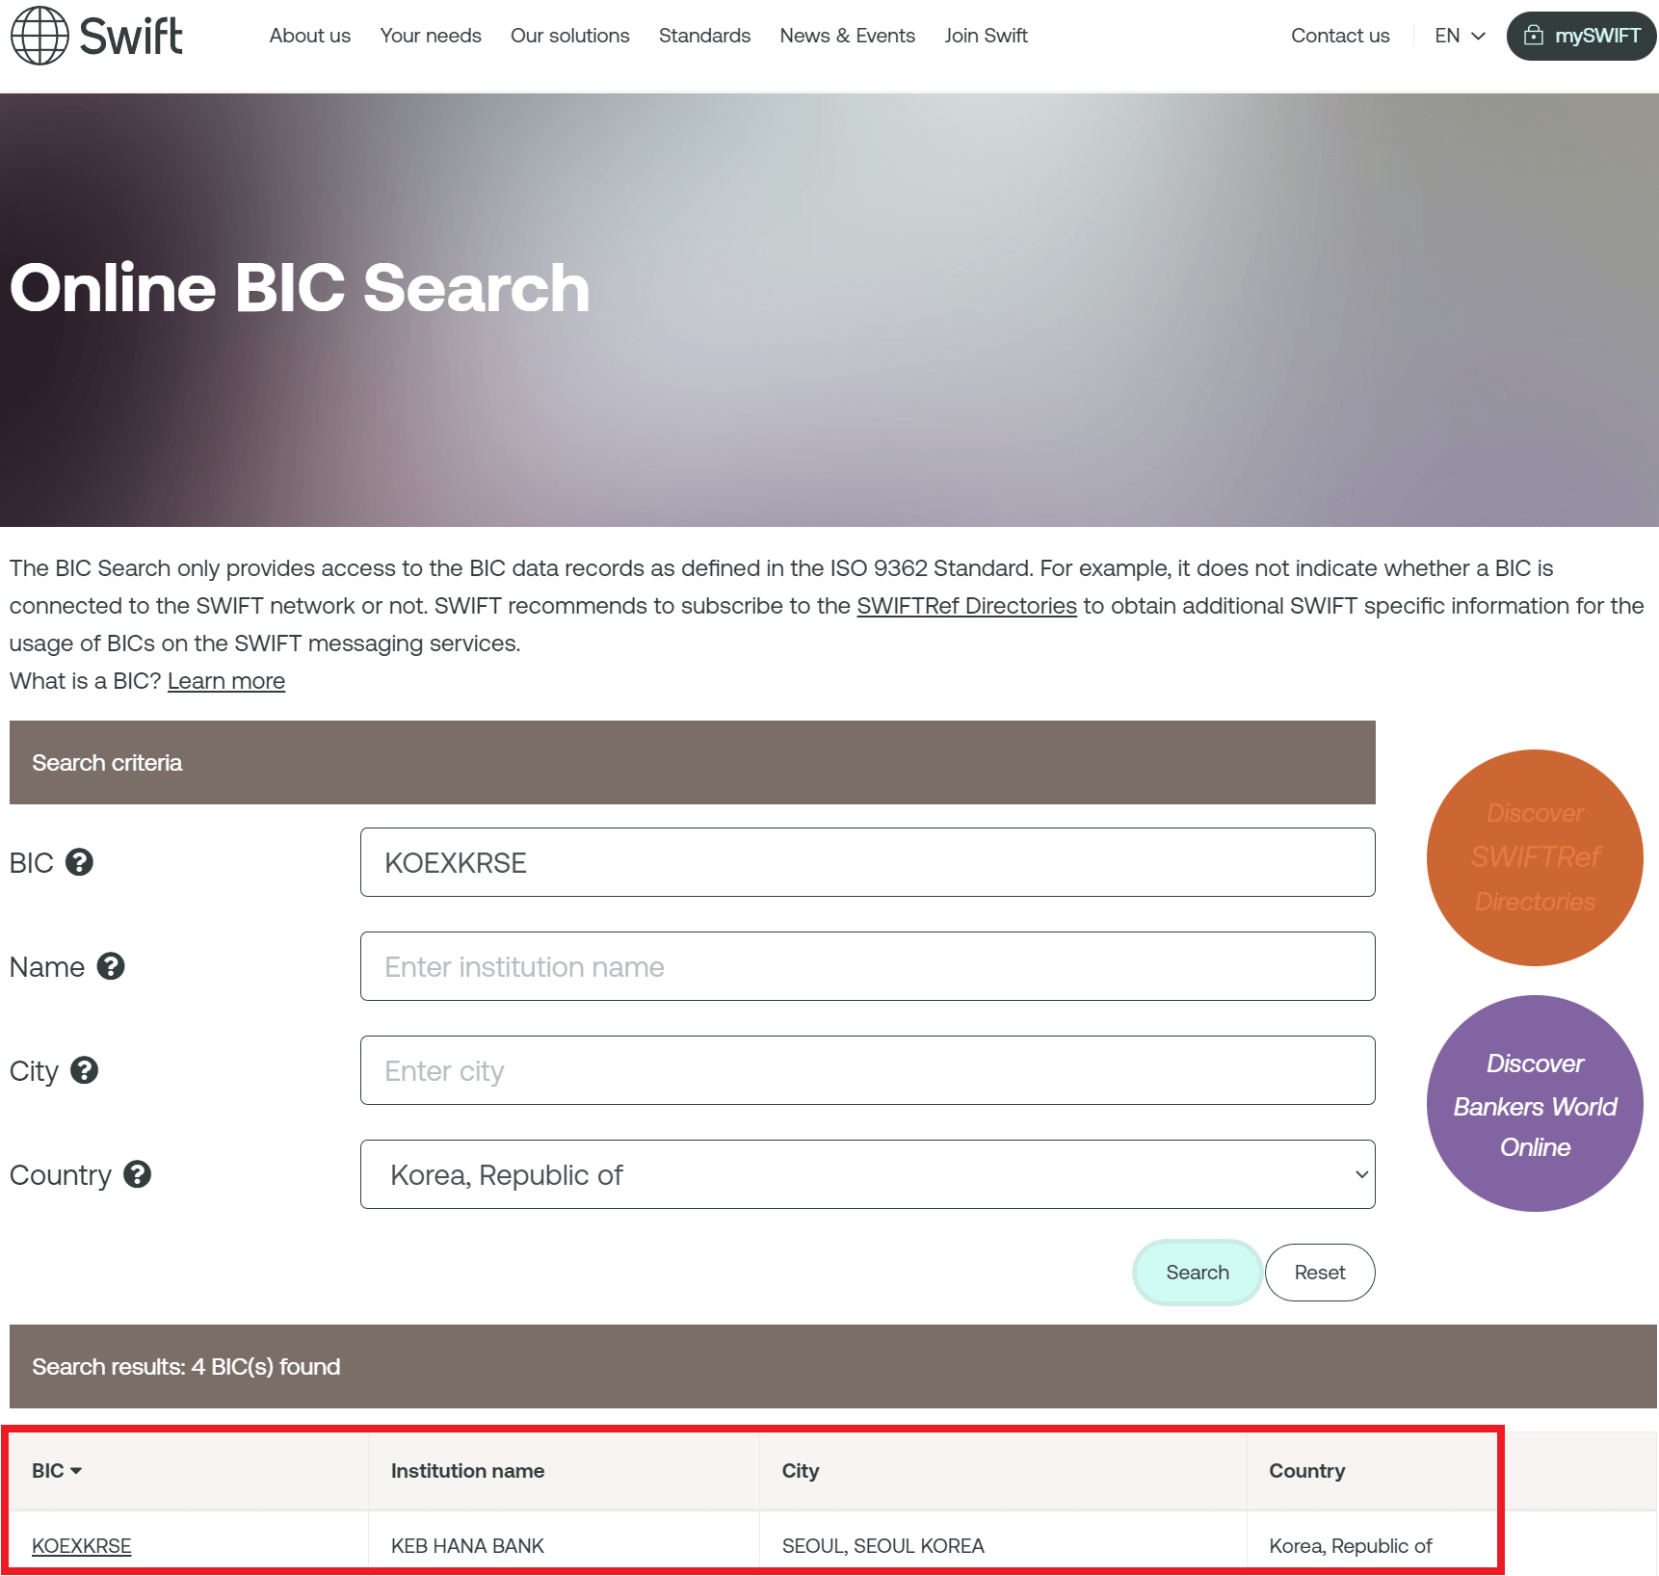This screenshot has width=1659, height=1576.
Task: Open the Country dropdown showing Korea, Republic of
Action: tap(867, 1174)
